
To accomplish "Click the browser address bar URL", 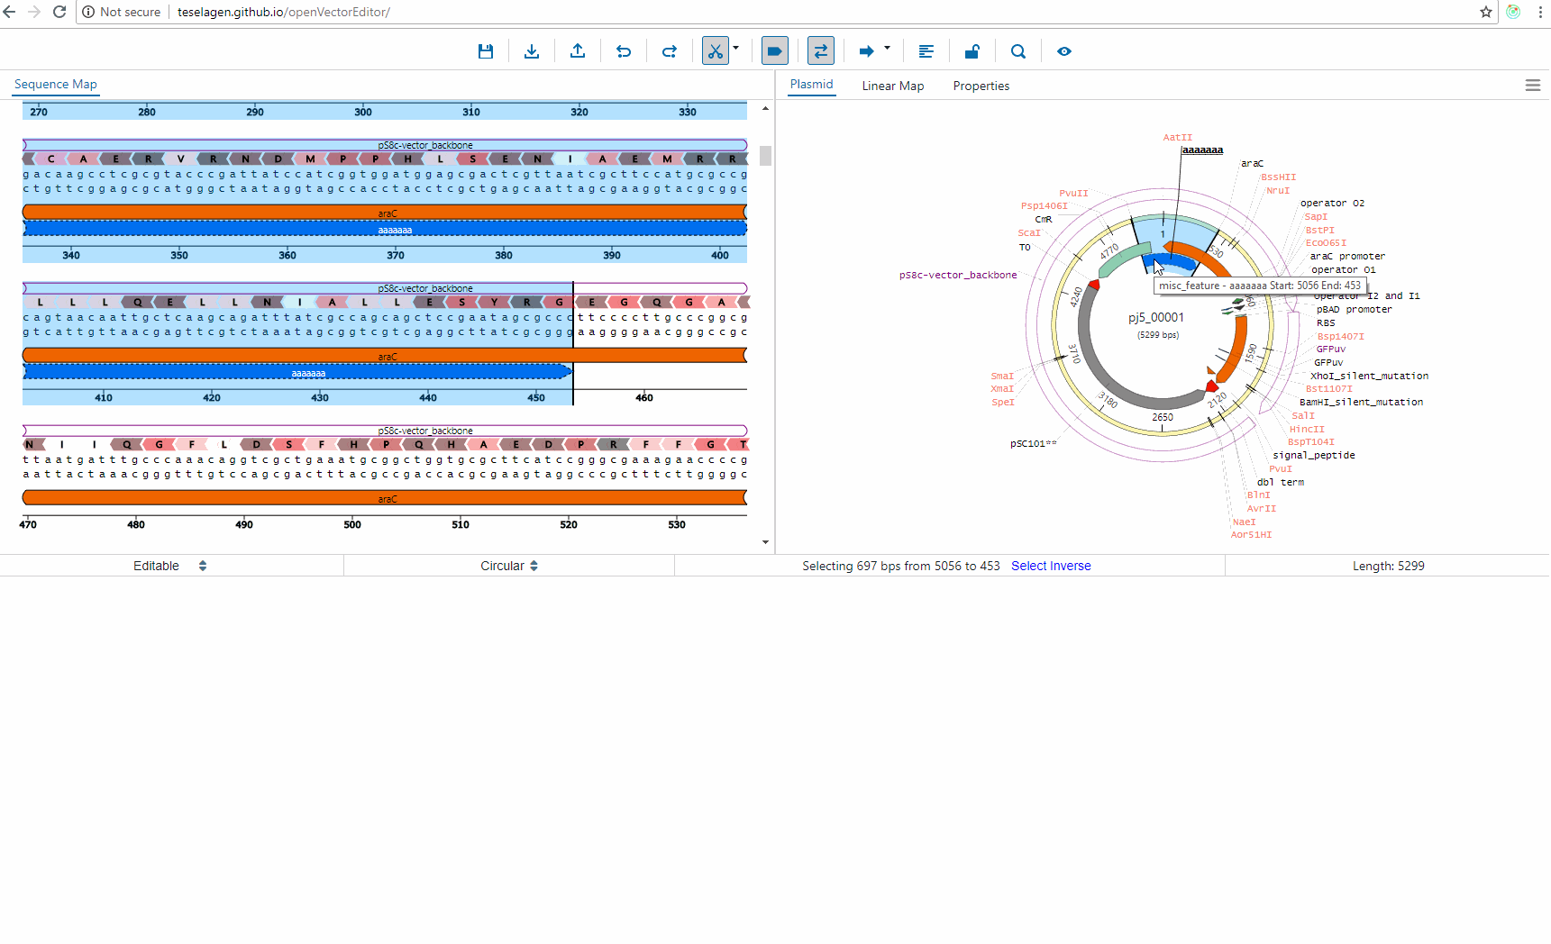I will click(x=284, y=12).
